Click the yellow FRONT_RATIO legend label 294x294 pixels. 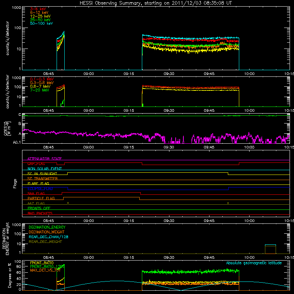pos(42,263)
